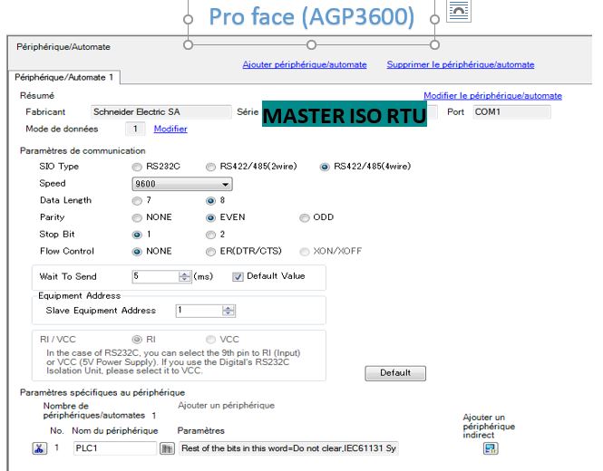603x471 pixels.
Task: Click the Slave Equipment Address spinner
Action: coord(229,310)
